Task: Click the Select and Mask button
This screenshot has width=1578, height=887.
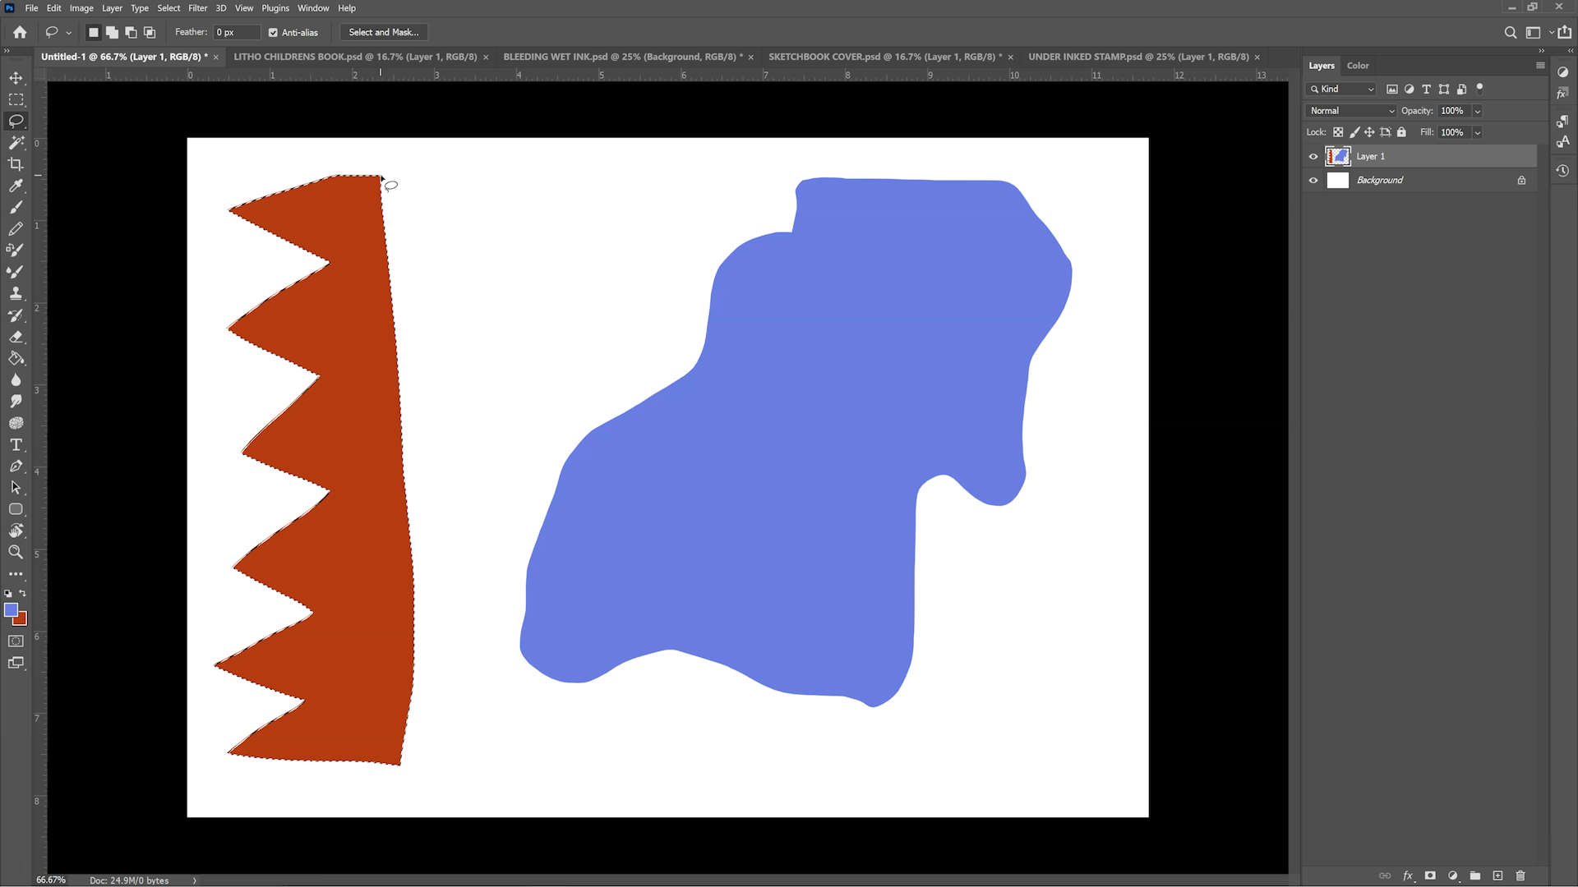Action: pos(384,32)
